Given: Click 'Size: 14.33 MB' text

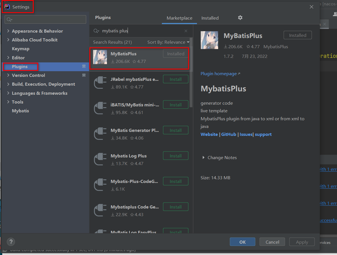Looking at the screenshot, I should coord(215,178).
